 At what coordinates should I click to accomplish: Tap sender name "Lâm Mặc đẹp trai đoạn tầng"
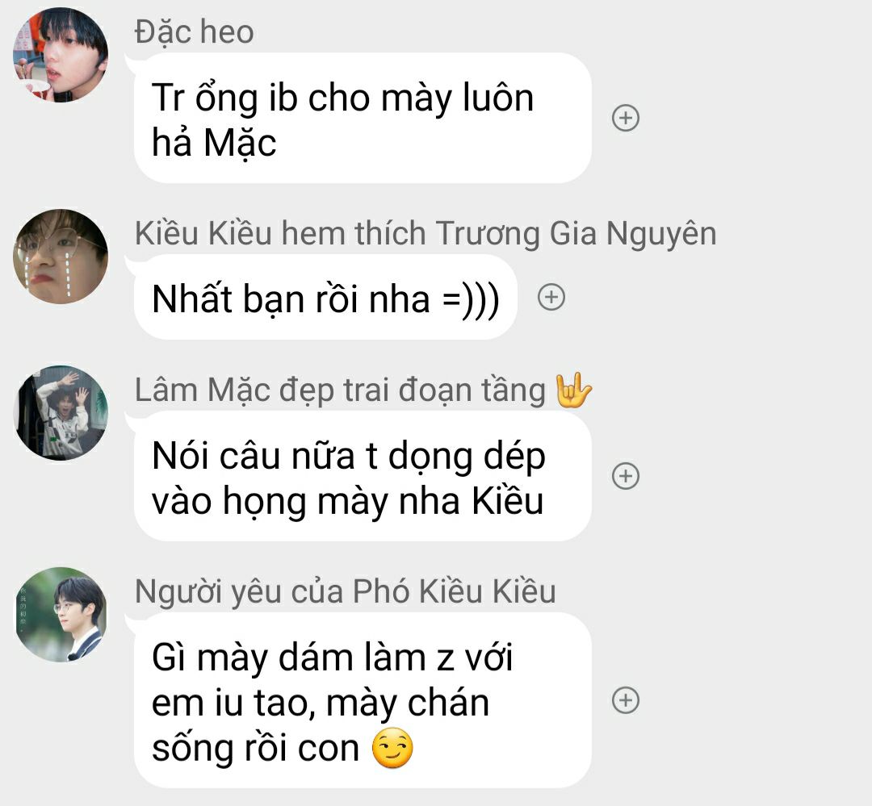(x=340, y=390)
